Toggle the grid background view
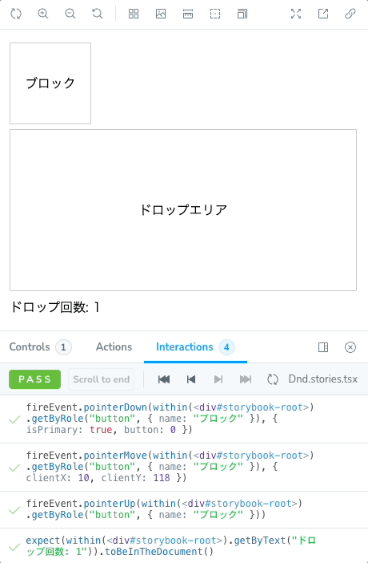 [134, 14]
